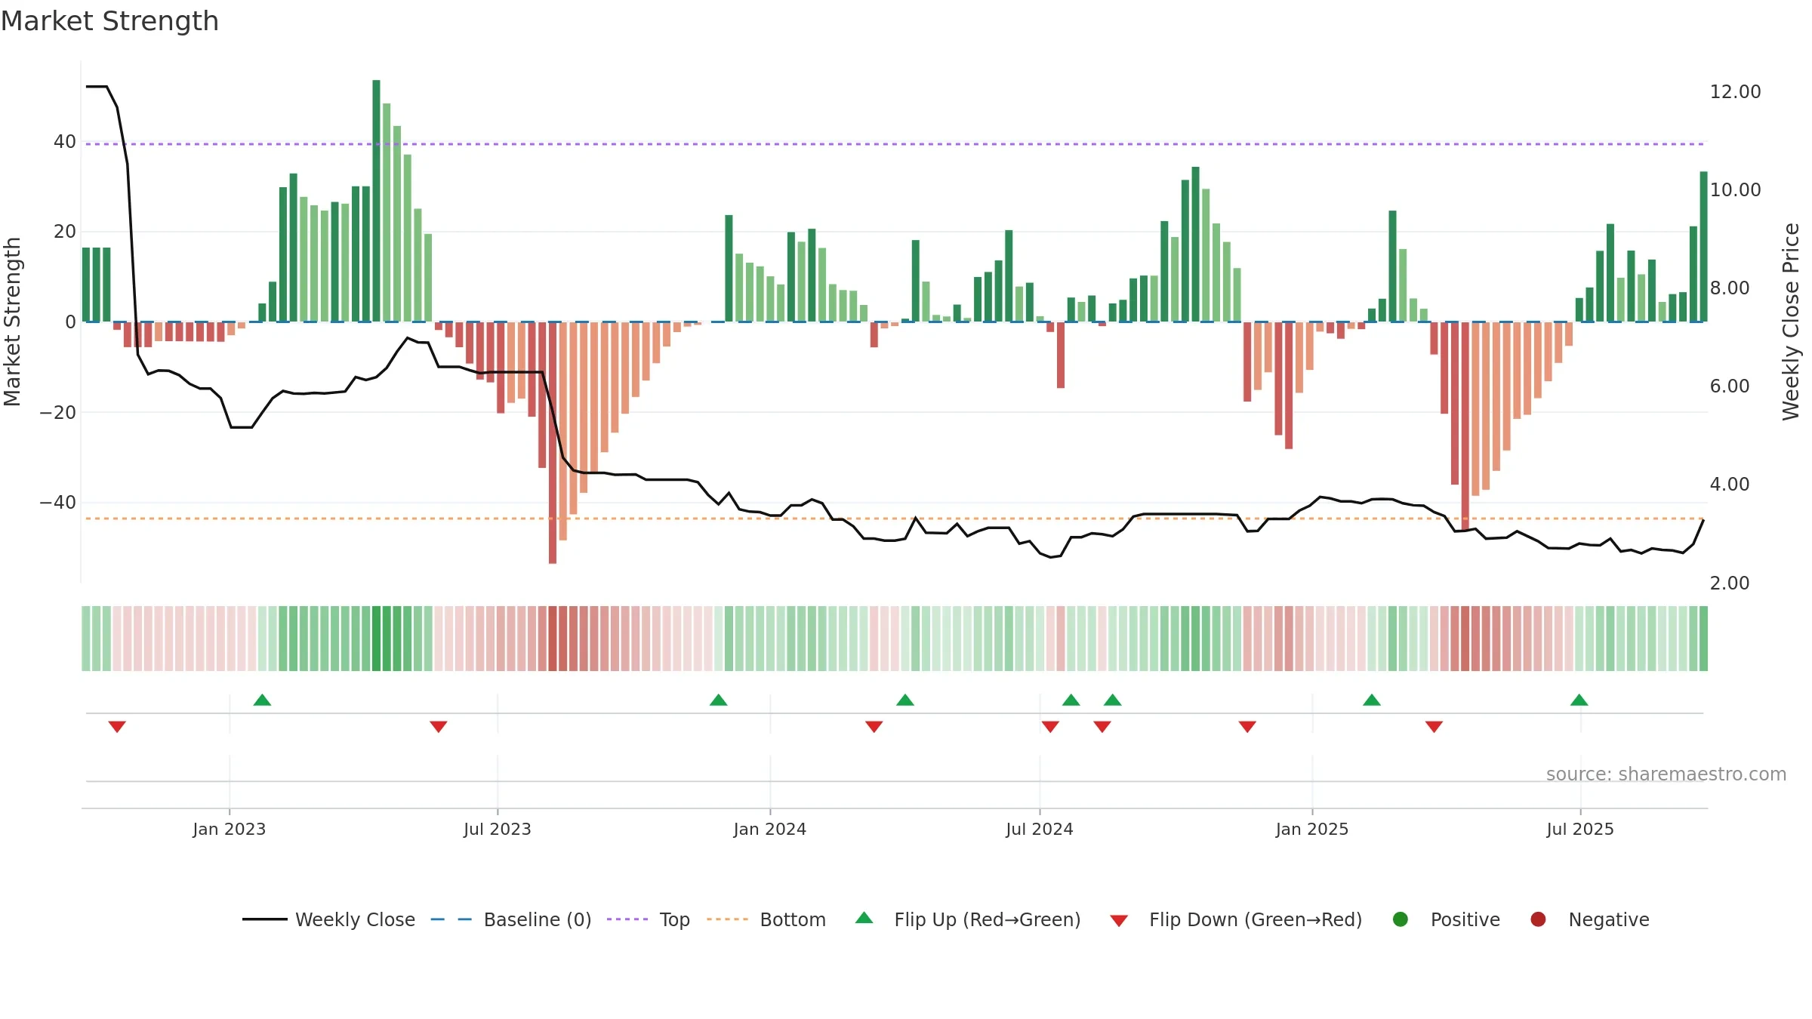This screenshot has height=1019, width=1812.
Task: Click the Flip Up triangle shortly before Jan 2024
Action: (x=719, y=700)
